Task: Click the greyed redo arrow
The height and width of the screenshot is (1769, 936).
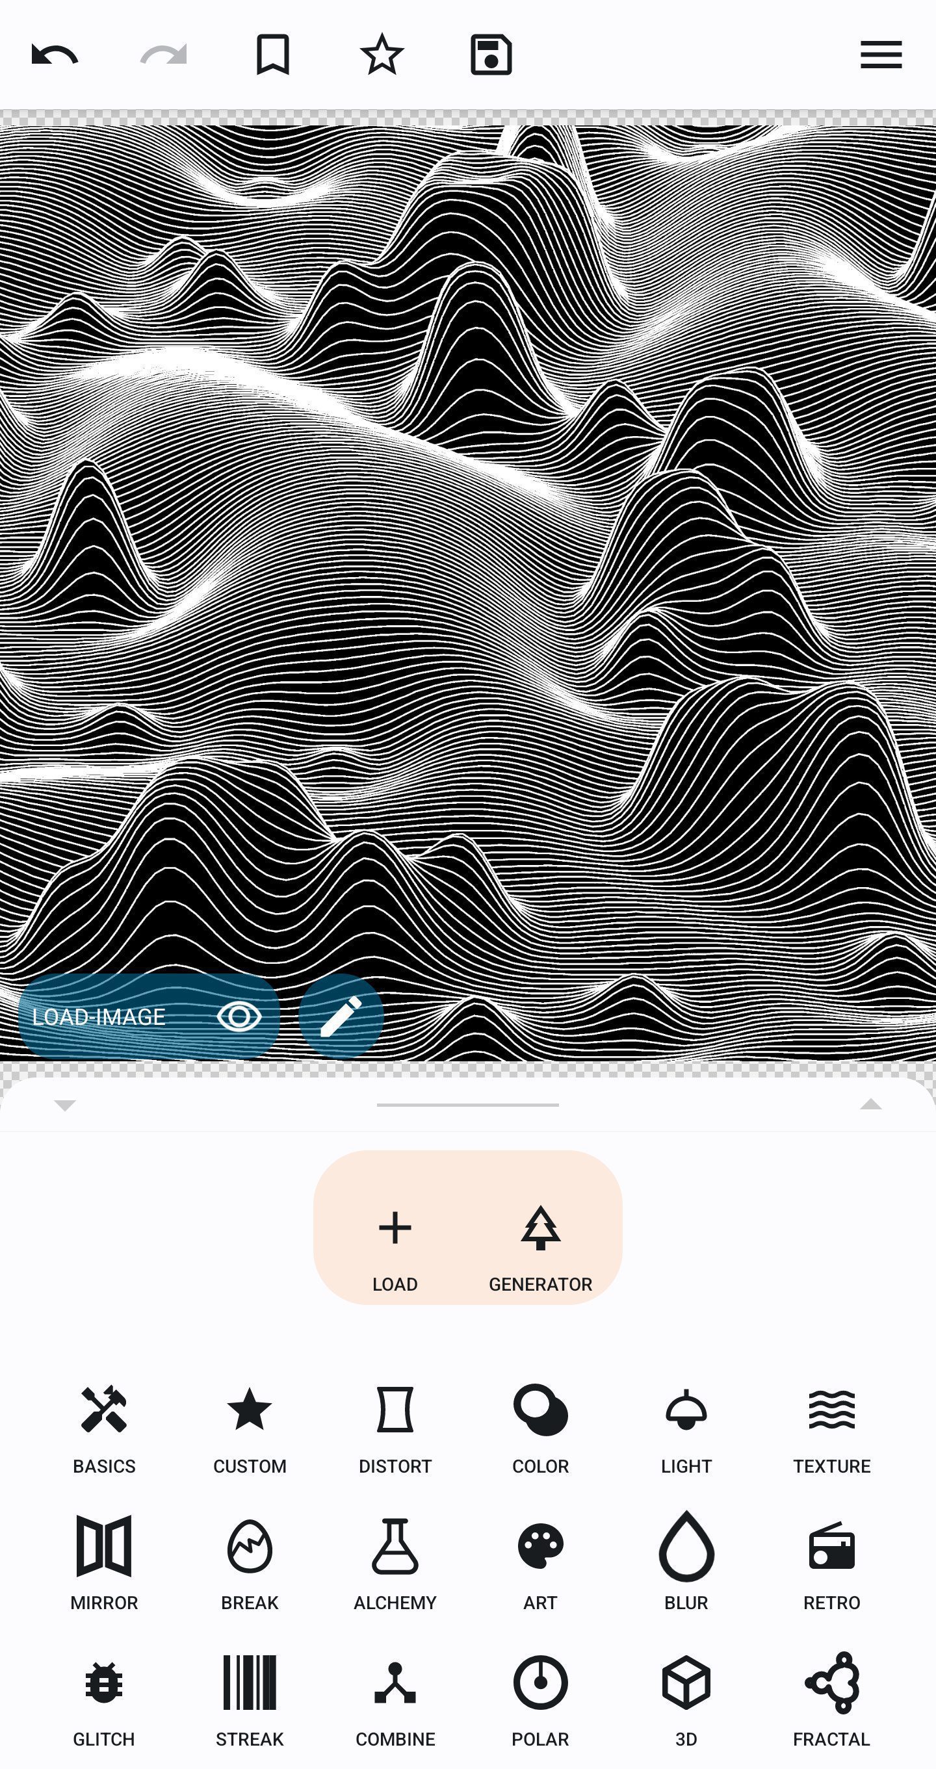Action: coord(163,55)
